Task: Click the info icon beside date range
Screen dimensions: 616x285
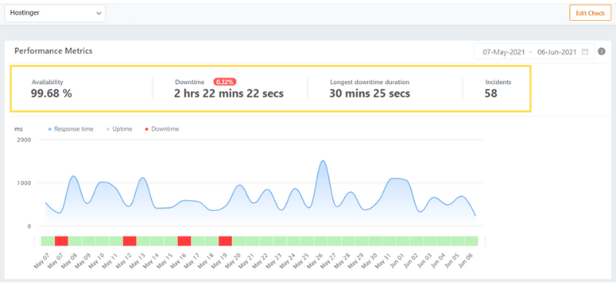Action: tap(601, 52)
